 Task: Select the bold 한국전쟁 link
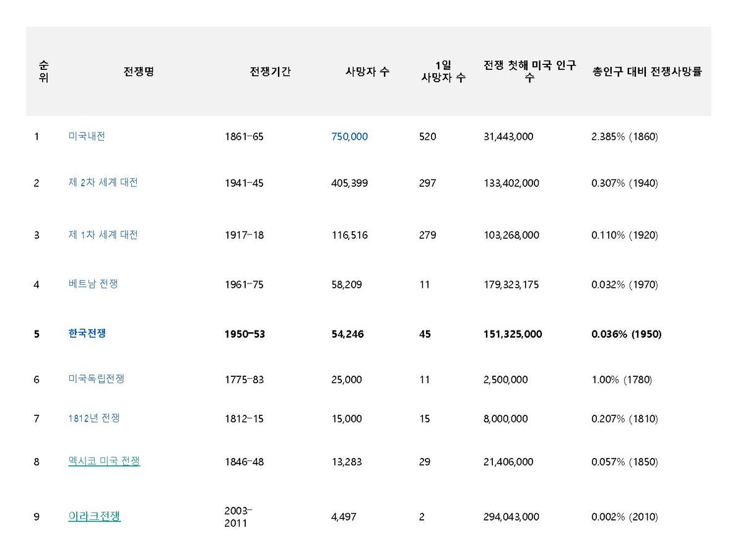87,333
